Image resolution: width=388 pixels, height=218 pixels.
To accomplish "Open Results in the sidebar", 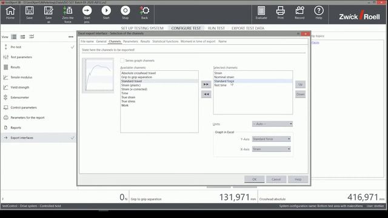I will coord(38,67).
